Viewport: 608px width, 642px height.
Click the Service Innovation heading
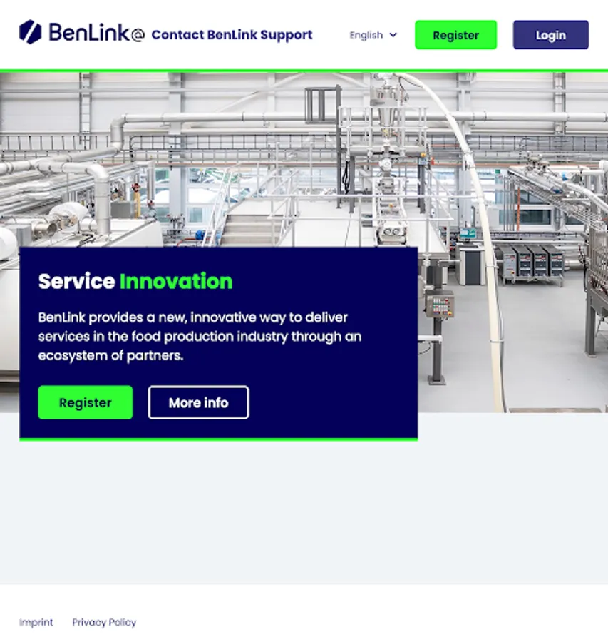[x=135, y=282]
